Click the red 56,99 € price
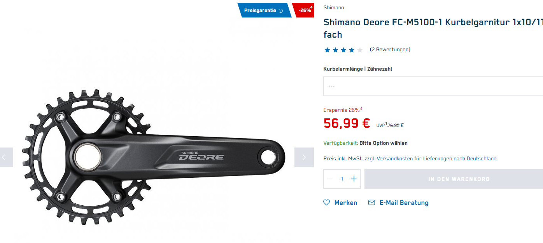Viewport: 543px width, 243px height. [347, 123]
